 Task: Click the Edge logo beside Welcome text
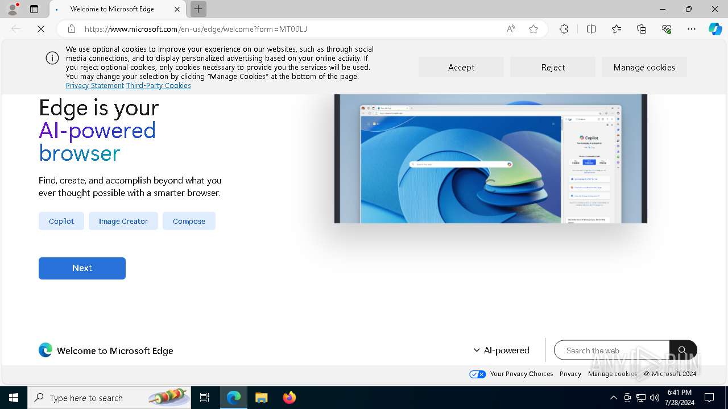click(x=45, y=350)
